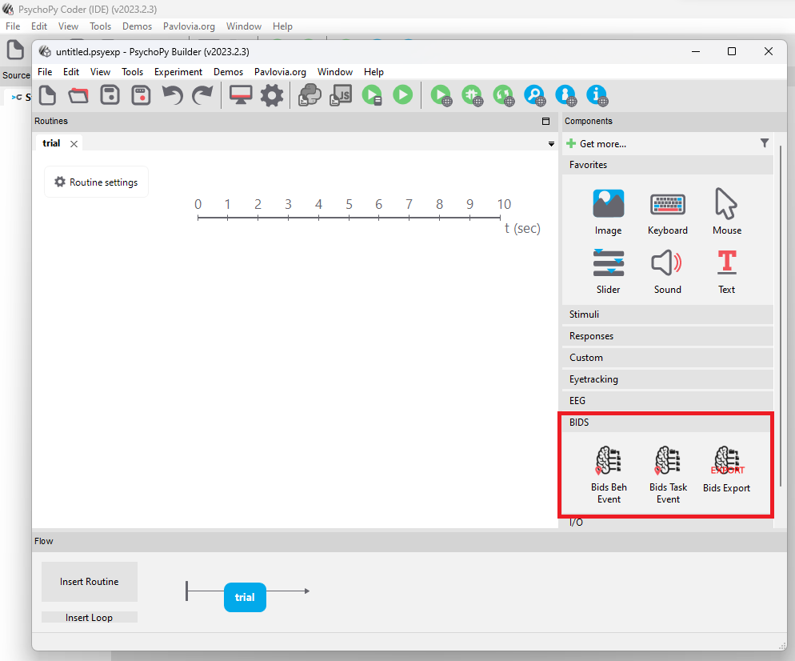Open Monitor Center with the monitor icon
The image size is (795, 661).
pos(240,95)
